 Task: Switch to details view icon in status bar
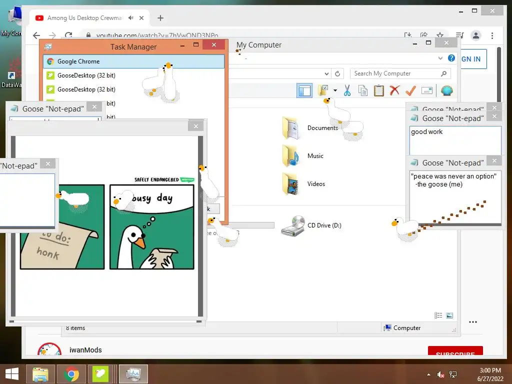pos(438,315)
